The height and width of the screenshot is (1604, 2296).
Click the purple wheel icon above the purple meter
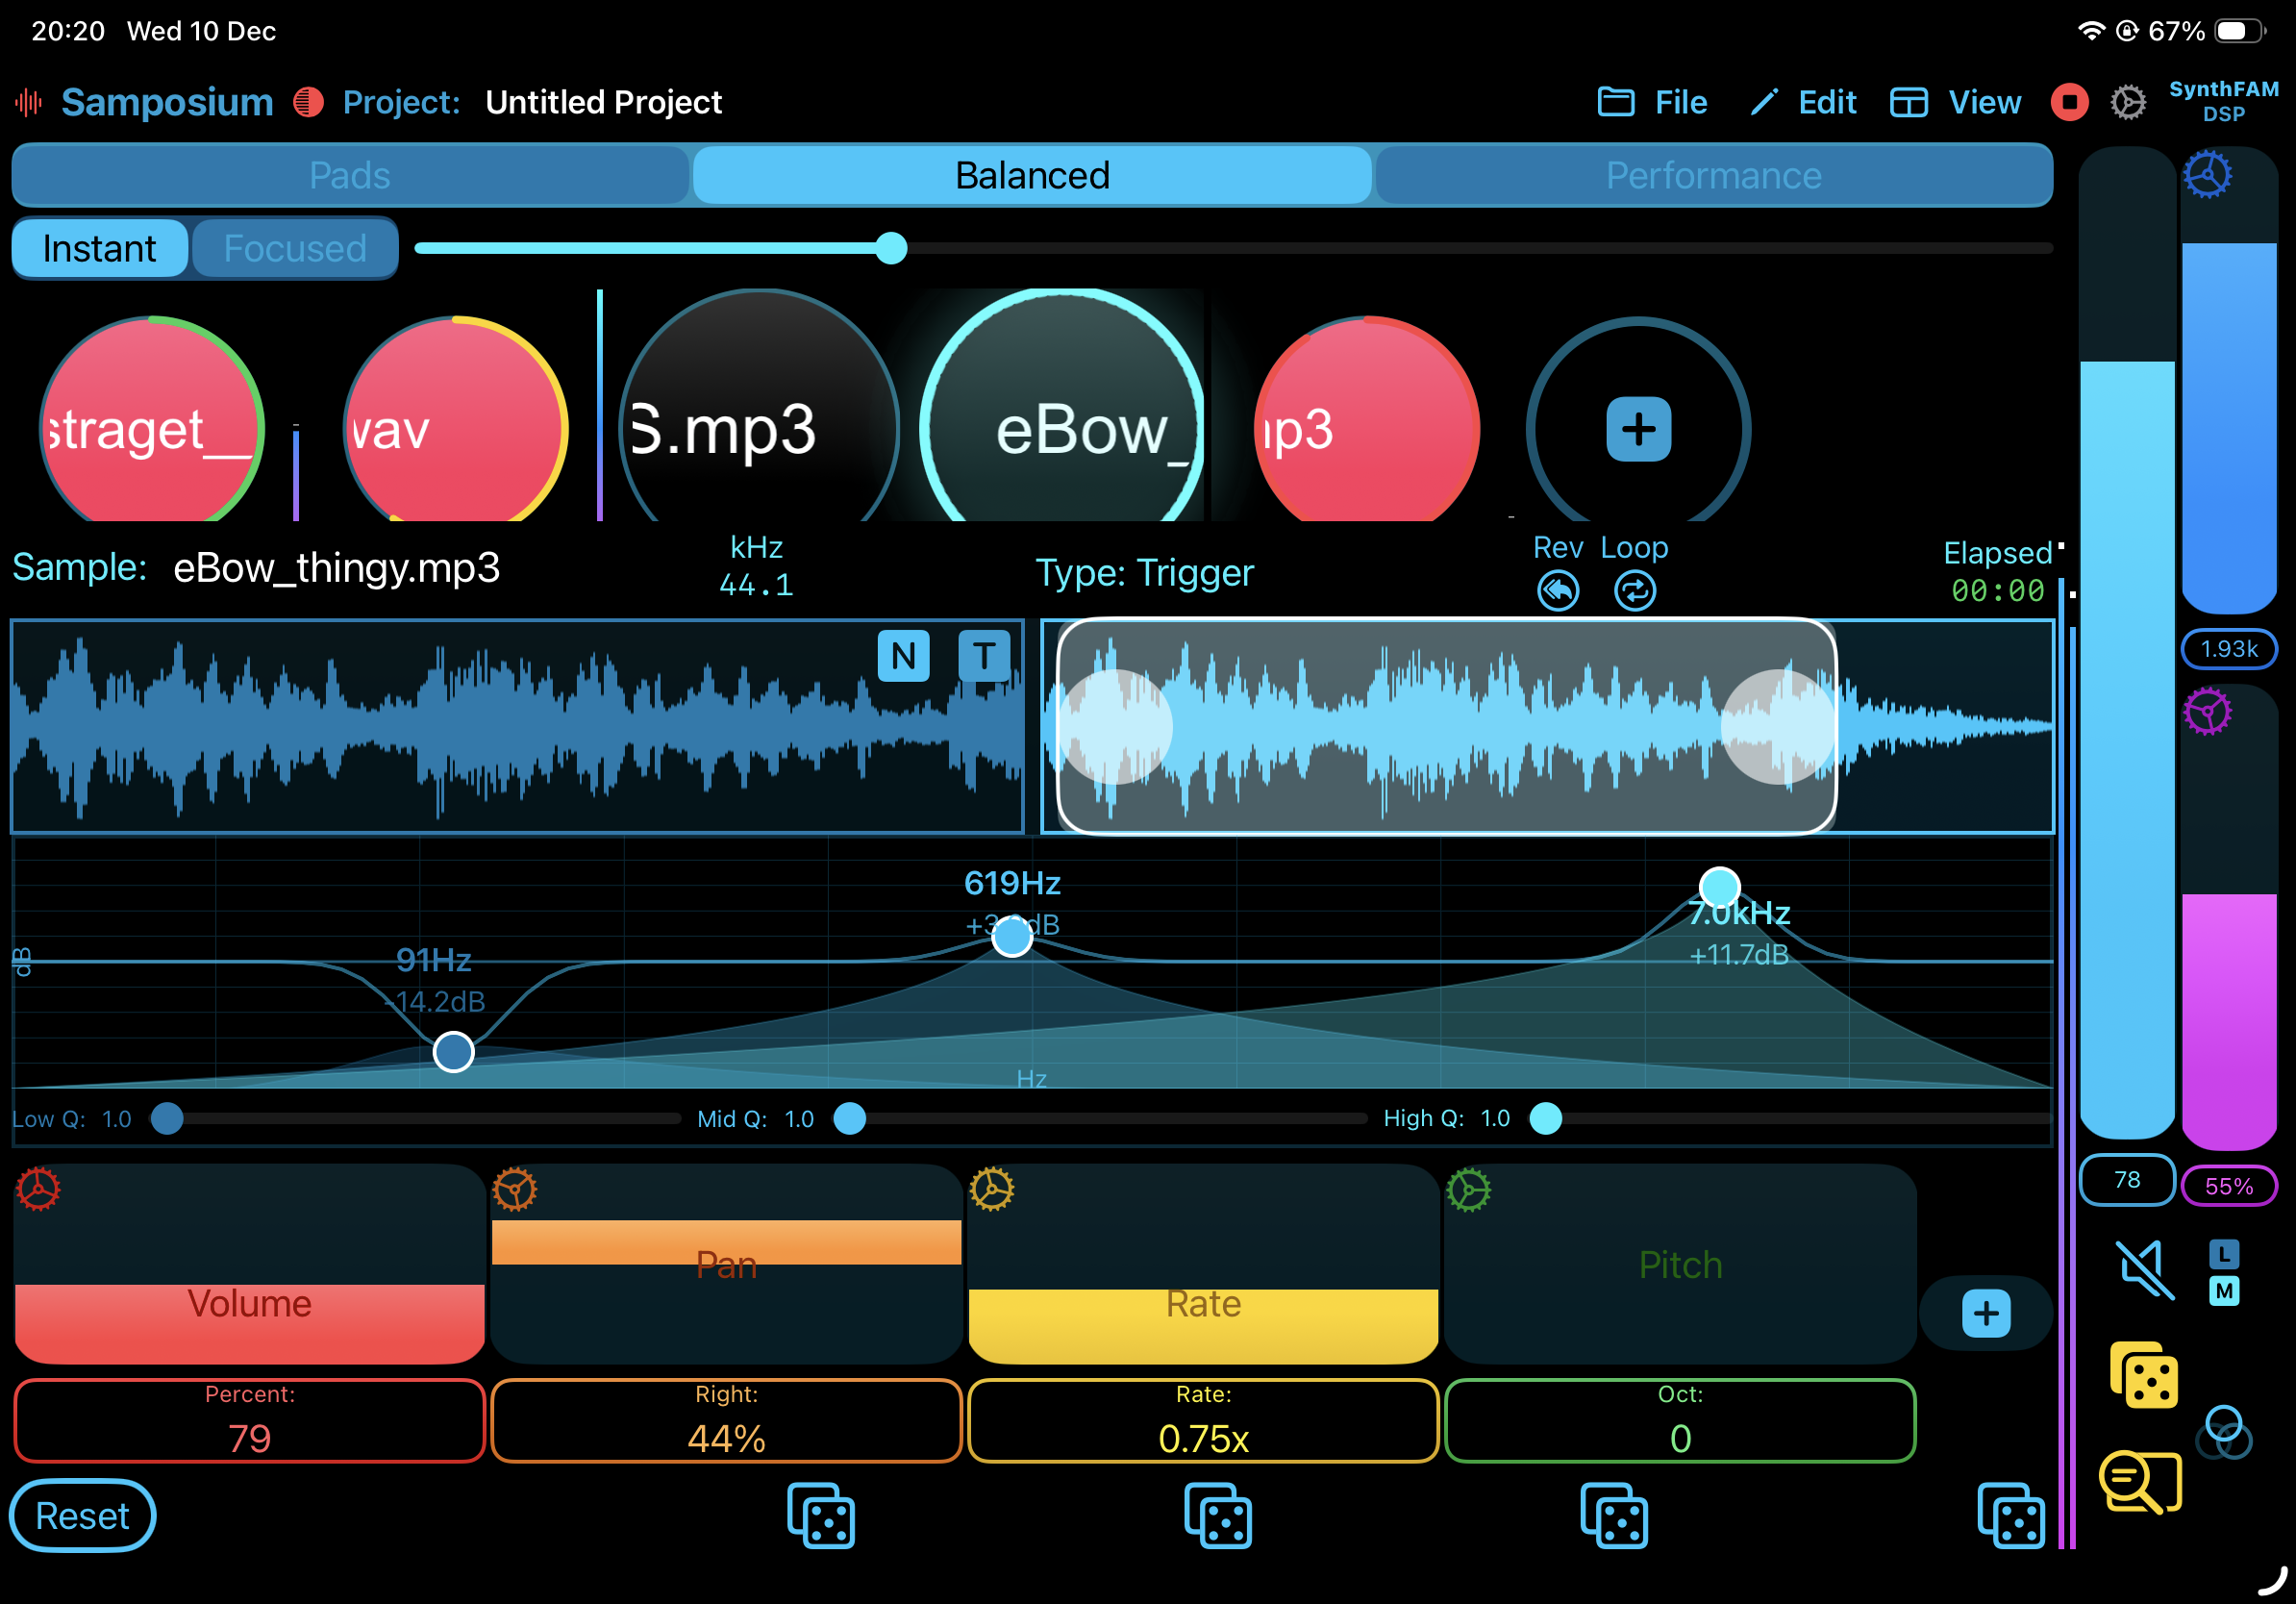[2207, 712]
